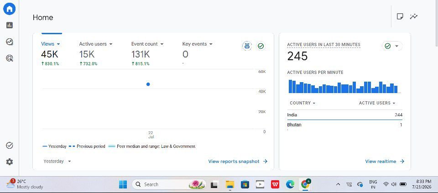
Task: Open the Insights sparkline icon at top right
Action: (414, 16)
